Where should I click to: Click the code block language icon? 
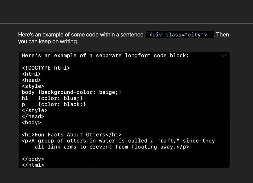224,56
